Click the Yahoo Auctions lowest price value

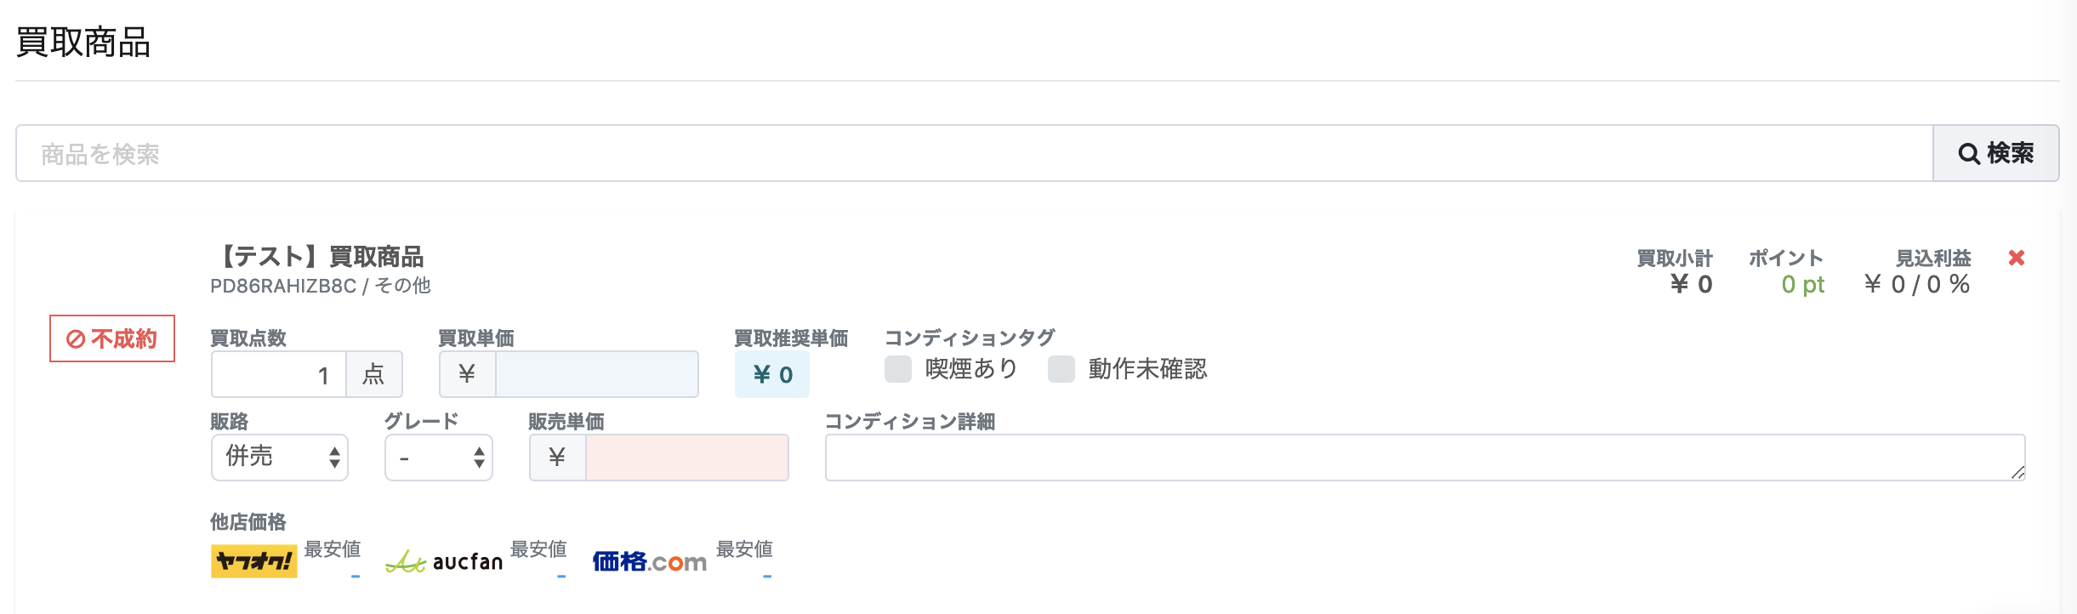tap(356, 577)
